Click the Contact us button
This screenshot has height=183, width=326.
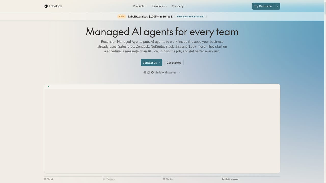[152, 63]
